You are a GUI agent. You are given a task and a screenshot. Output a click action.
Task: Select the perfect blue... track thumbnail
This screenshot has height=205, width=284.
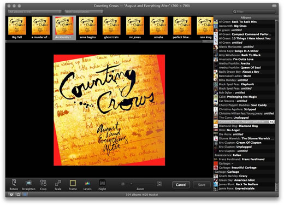coord(182,28)
